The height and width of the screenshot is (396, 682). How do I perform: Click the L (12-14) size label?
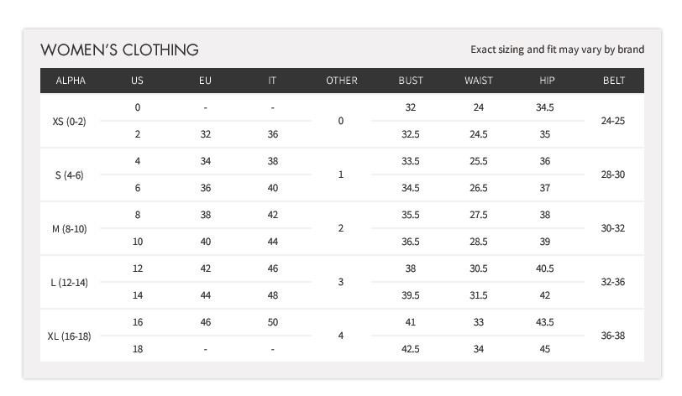click(x=70, y=282)
